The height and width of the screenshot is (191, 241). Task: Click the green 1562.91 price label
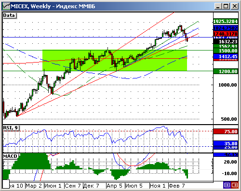click(226, 46)
